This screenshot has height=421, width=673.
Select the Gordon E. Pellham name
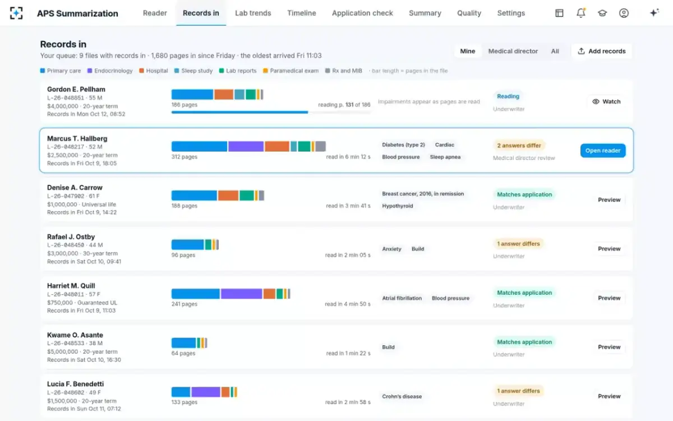[x=76, y=89]
